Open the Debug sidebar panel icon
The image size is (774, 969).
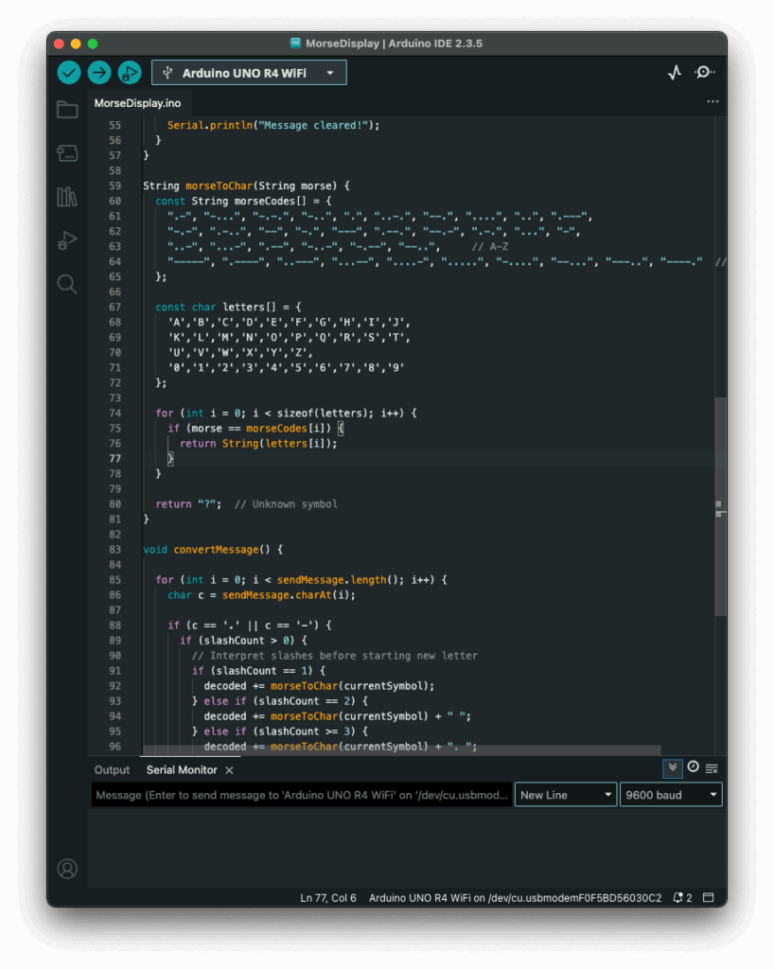(x=67, y=240)
